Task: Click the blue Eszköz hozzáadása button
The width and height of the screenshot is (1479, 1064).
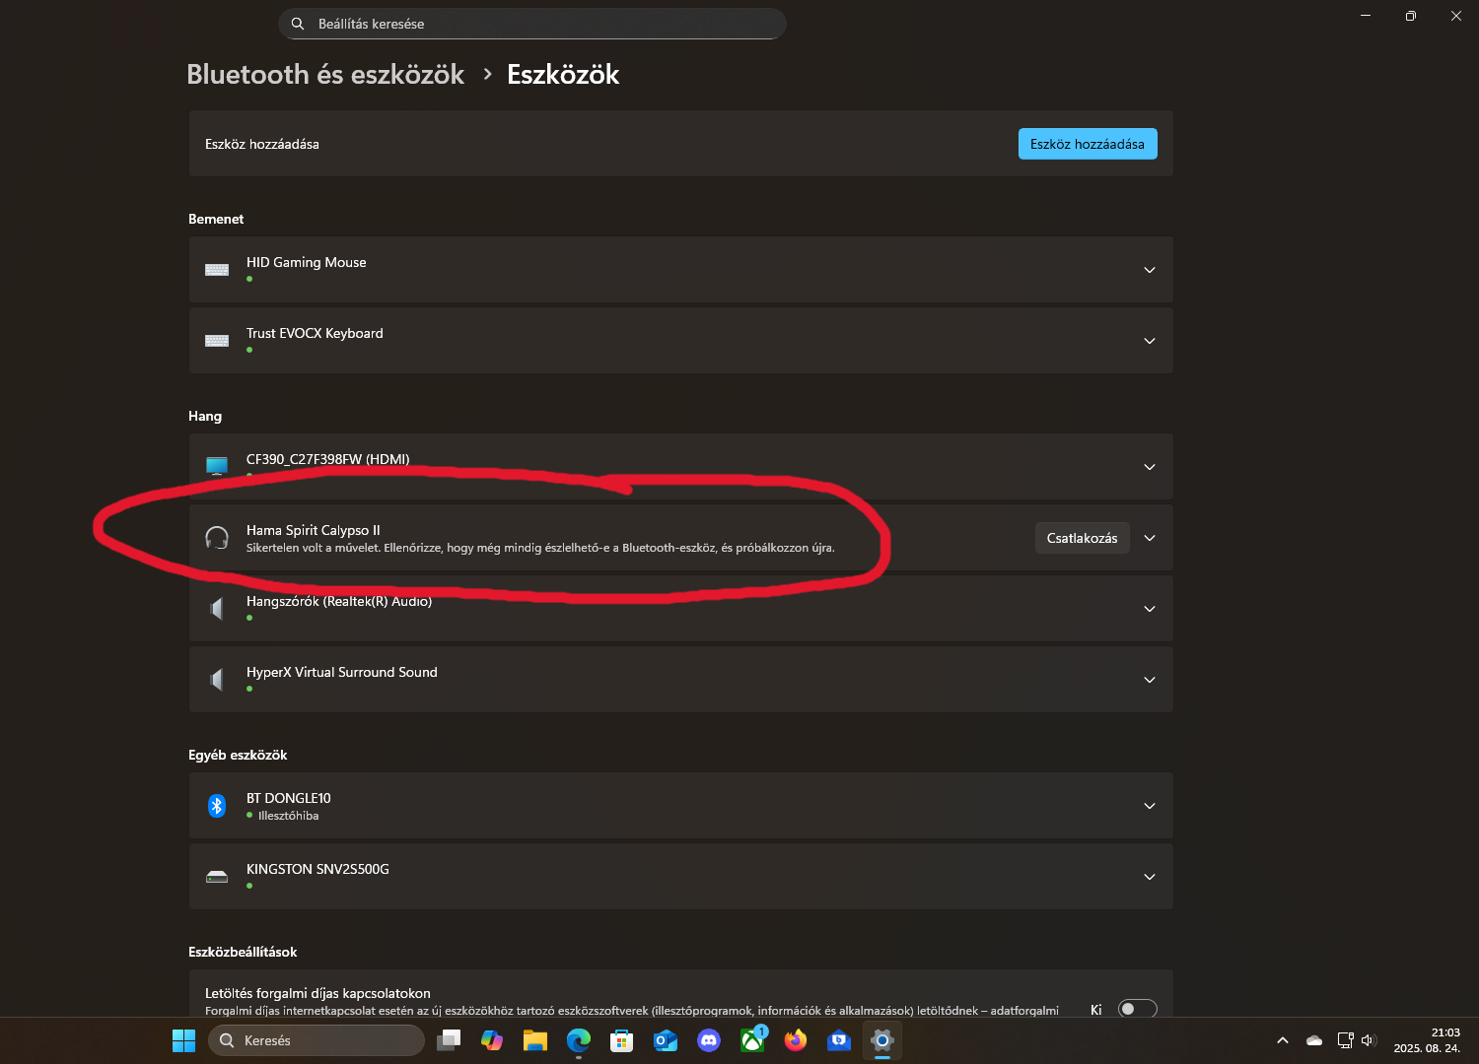Action: coord(1088,144)
